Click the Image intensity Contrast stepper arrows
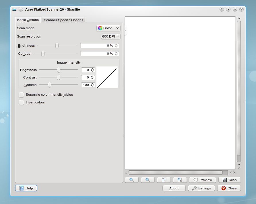256x204 pixels. coord(92,77)
